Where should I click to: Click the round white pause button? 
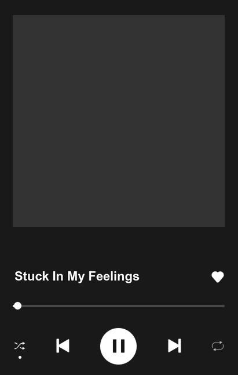(118, 346)
